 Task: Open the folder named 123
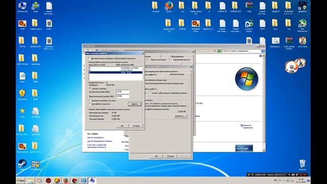pos(182,6)
